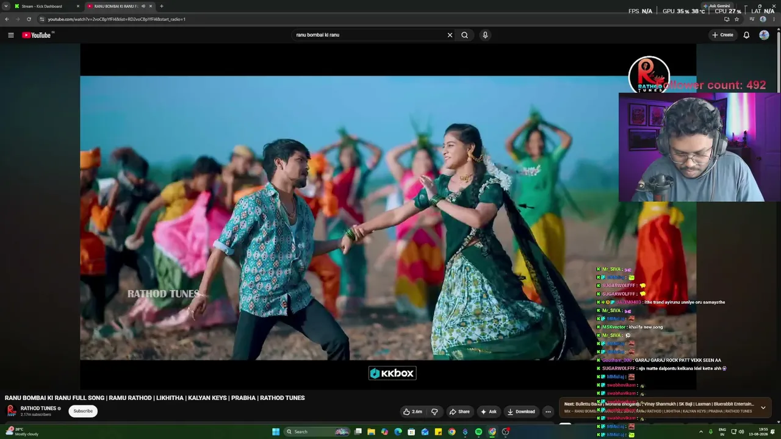Image resolution: width=781 pixels, height=439 pixels.
Task: Mute the YouTube tab audio
Action: pyautogui.click(x=143, y=6)
